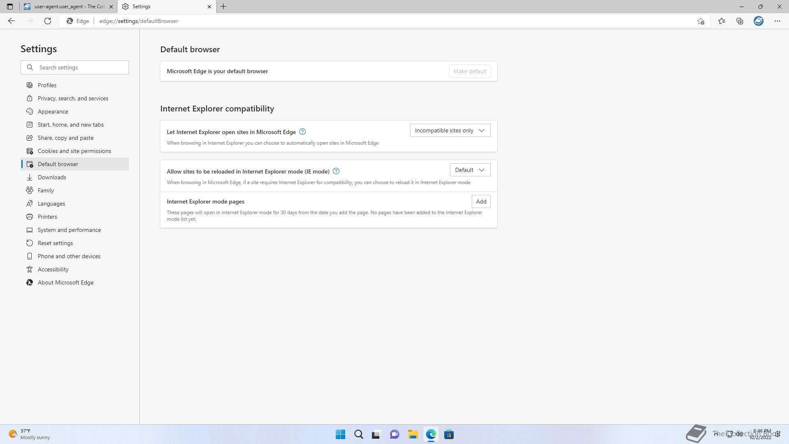
Task: Go back with the browser back arrow
Action: pos(12,21)
